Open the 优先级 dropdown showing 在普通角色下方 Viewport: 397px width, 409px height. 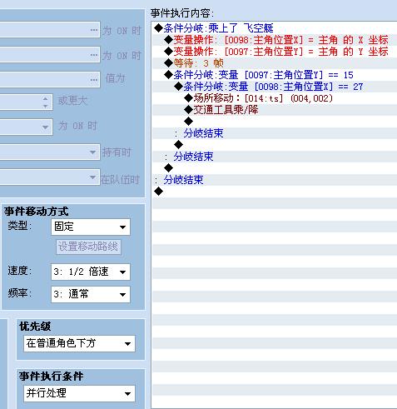[79, 343]
